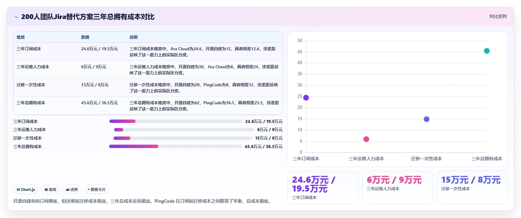Click the 三年运维人力成本 progress bar
The image size is (521, 218).
tap(184, 130)
